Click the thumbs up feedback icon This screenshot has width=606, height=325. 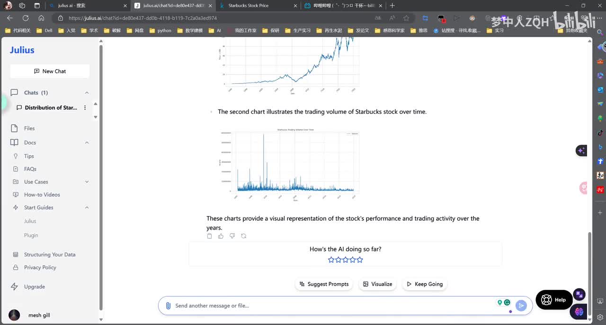coord(221,236)
